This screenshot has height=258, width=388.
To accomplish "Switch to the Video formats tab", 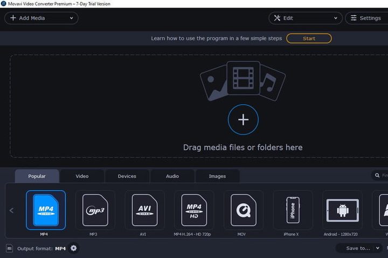I will (82, 176).
